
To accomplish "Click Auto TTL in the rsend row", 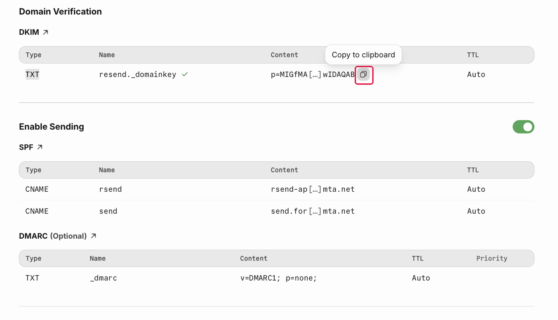I will 476,189.
